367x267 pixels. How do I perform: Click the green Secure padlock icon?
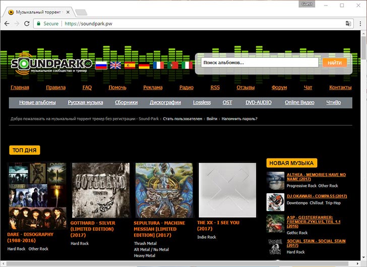[x=39, y=24]
